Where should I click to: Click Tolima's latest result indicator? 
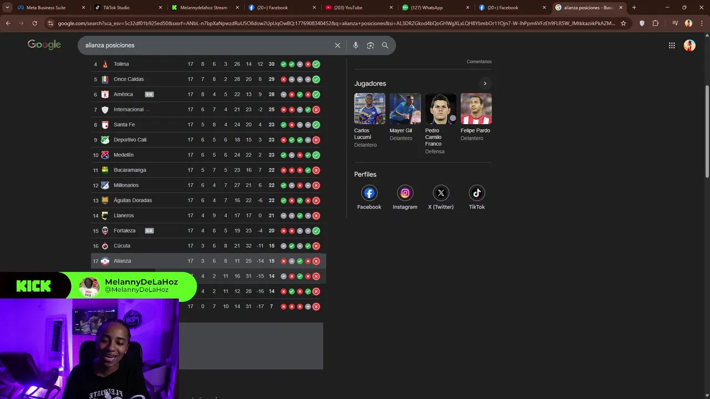pos(316,64)
